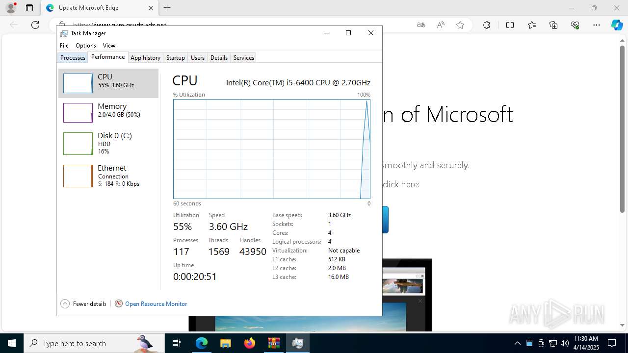Open the notification center icon
This screenshot has height=353, width=628.
612,343
